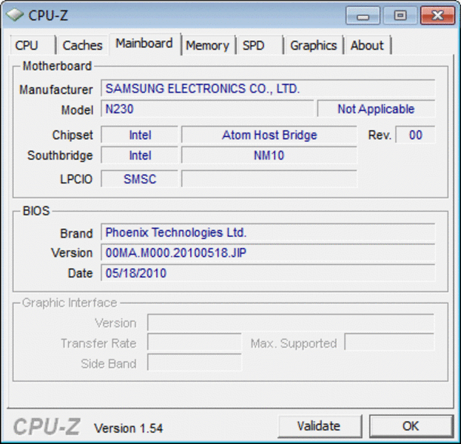Click the Not Applicable field
This screenshot has height=444, width=461.
[376, 109]
